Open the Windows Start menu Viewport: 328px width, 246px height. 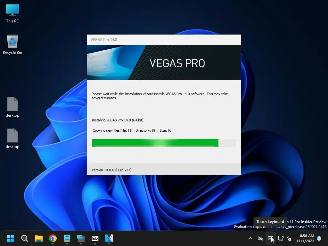pyautogui.click(x=10, y=238)
